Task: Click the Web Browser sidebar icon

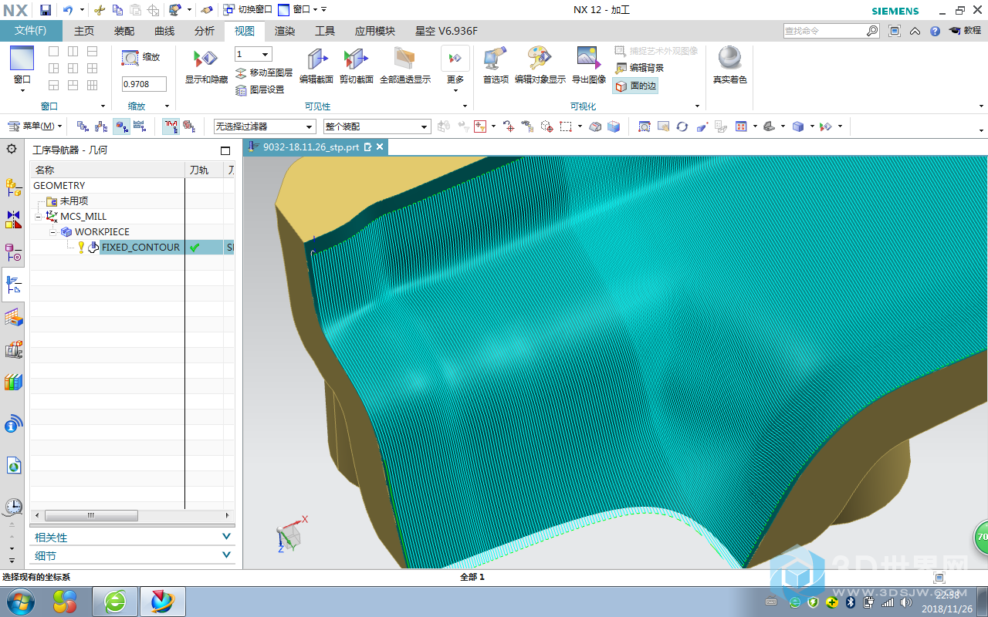Action: [x=13, y=465]
